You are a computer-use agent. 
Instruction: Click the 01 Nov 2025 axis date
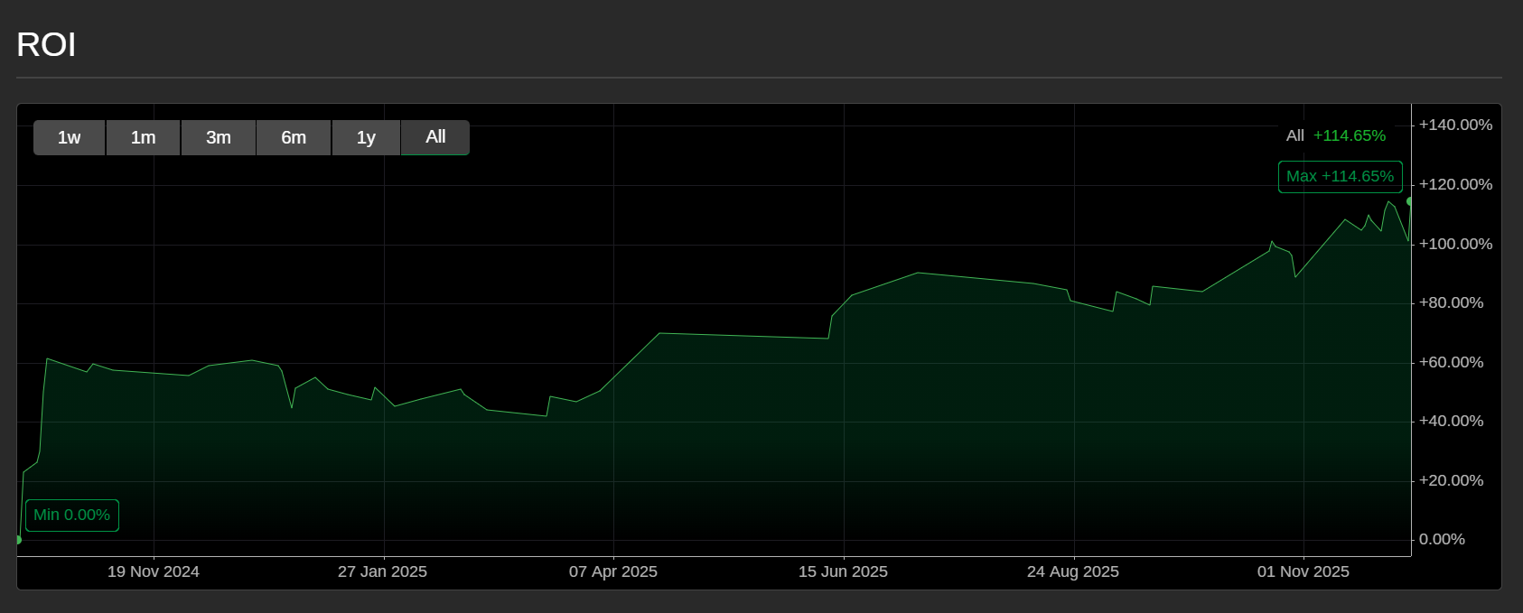tap(1303, 571)
